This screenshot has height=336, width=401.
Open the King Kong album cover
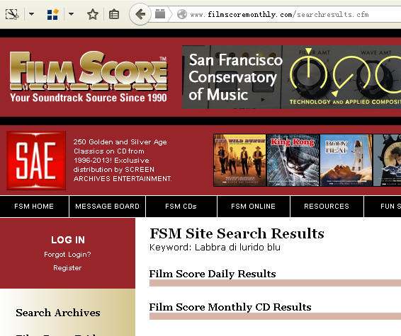pos(293,160)
